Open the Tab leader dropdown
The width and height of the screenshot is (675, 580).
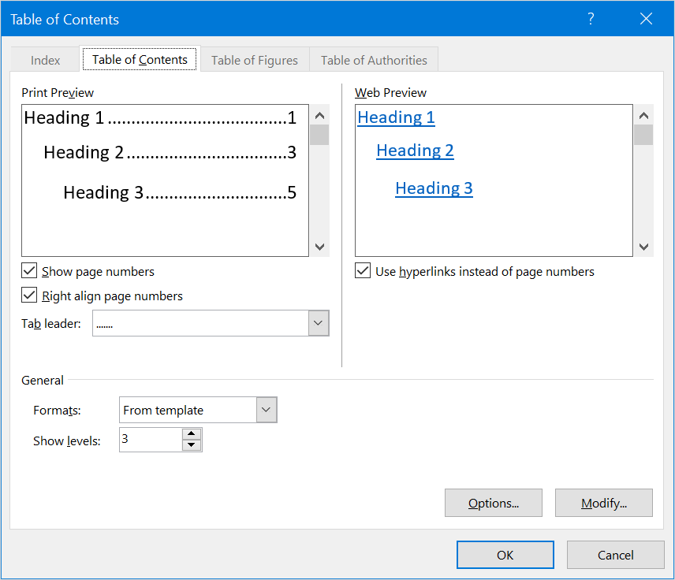point(319,323)
